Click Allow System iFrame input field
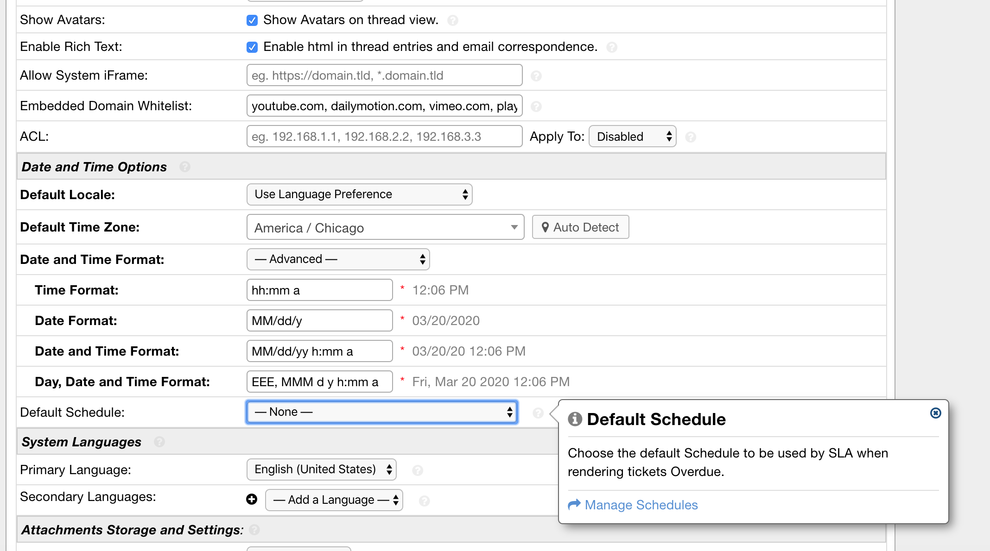 coord(385,75)
